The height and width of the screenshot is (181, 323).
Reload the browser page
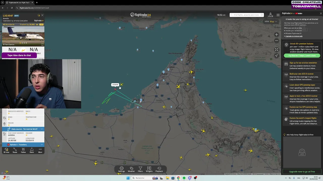click(12, 8)
